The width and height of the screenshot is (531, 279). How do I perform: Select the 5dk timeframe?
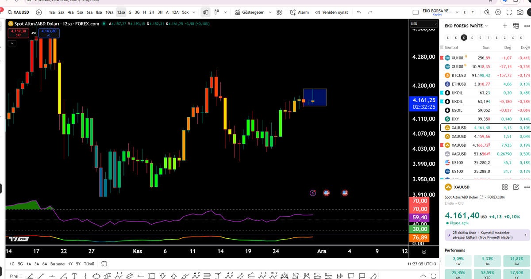coord(185,12)
